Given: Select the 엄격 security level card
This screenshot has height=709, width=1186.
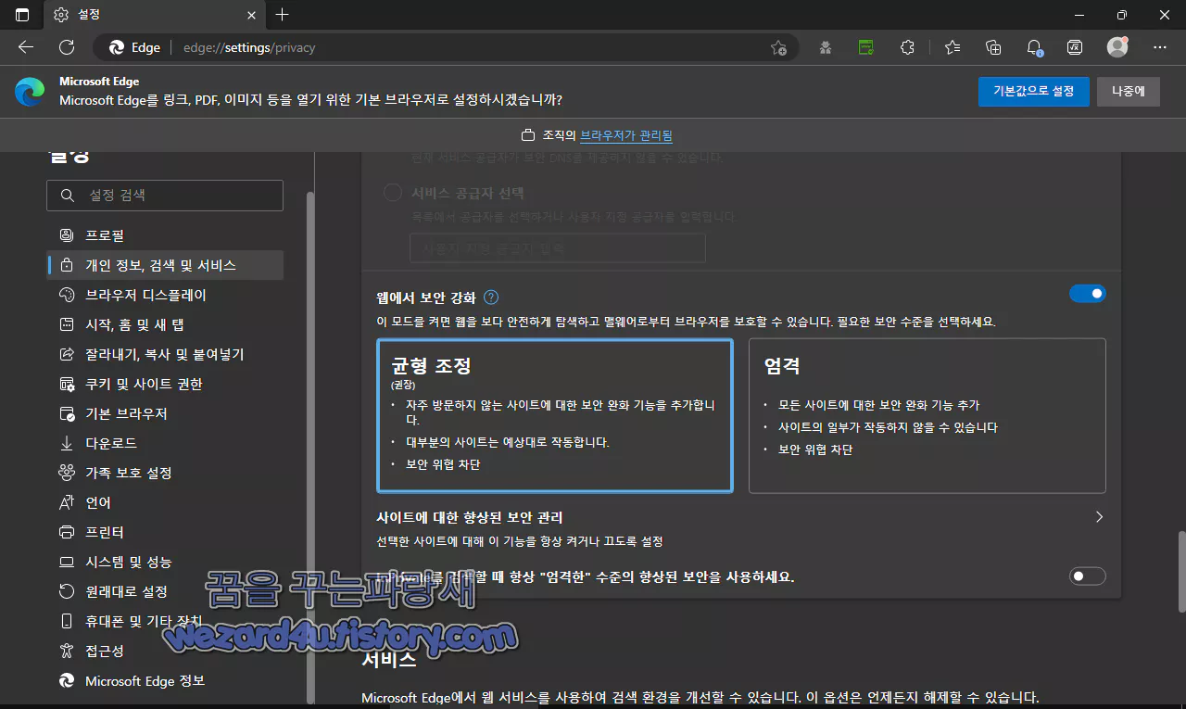Looking at the screenshot, I should 927,415.
